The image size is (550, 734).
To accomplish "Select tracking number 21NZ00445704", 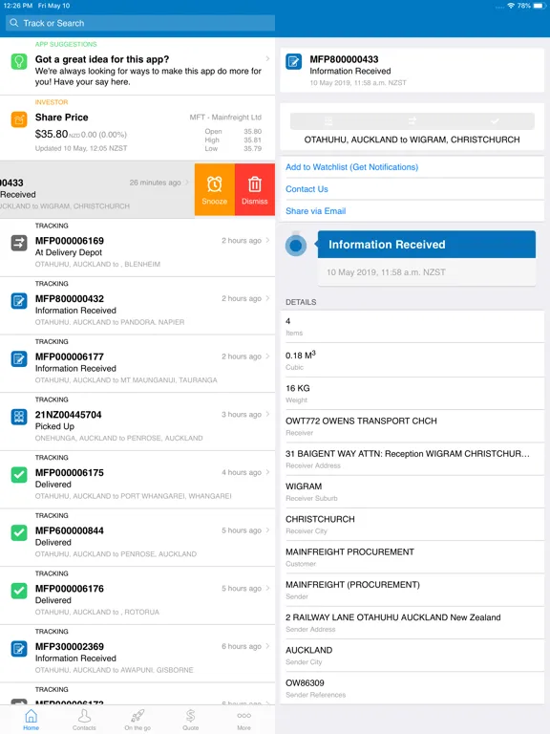I will click(69, 415).
